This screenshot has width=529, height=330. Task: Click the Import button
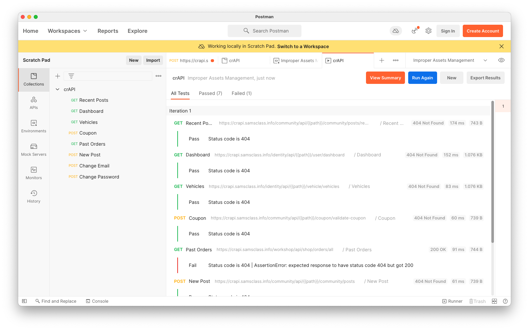point(153,60)
